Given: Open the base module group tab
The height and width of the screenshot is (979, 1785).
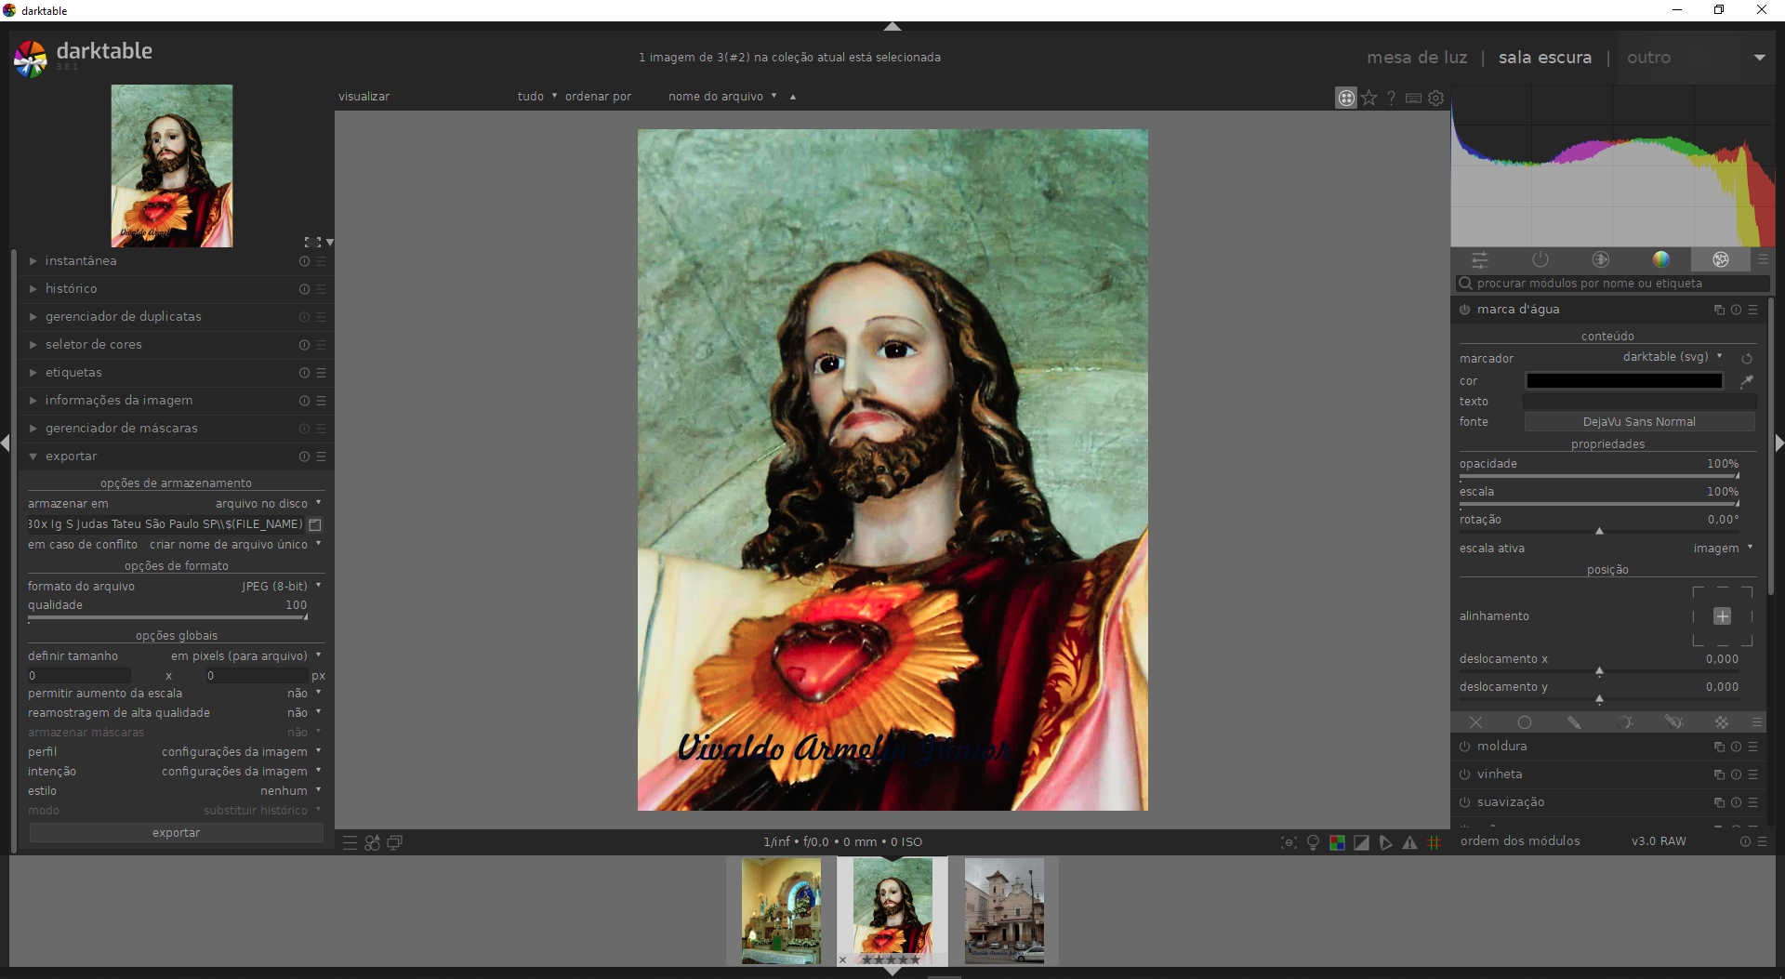Looking at the screenshot, I should (1601, 259).
